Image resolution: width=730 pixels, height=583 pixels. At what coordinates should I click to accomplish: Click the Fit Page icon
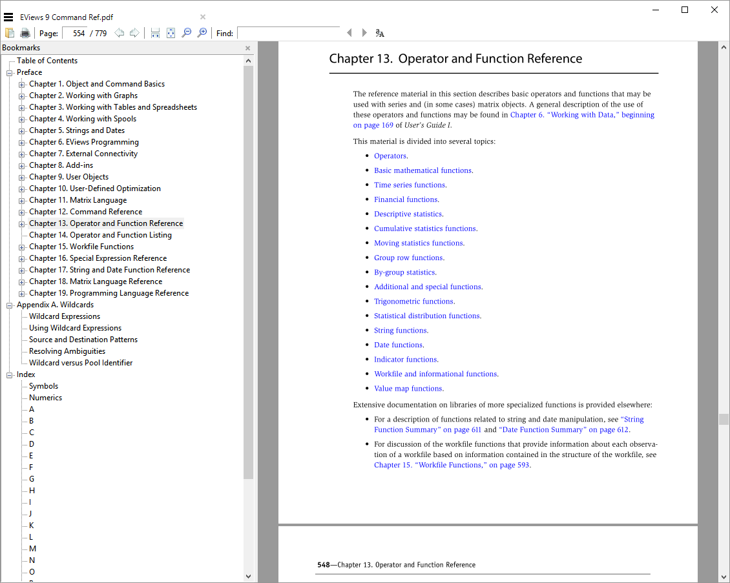pos(171,33)
